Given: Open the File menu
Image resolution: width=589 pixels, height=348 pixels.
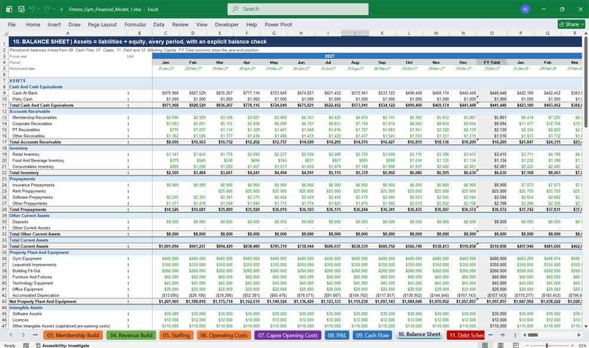Looking at the screenshot, I should (12, 24).
